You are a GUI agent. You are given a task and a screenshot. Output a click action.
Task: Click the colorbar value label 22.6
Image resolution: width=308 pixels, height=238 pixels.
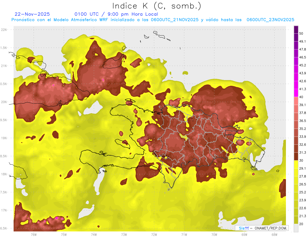tap(303, 208)
